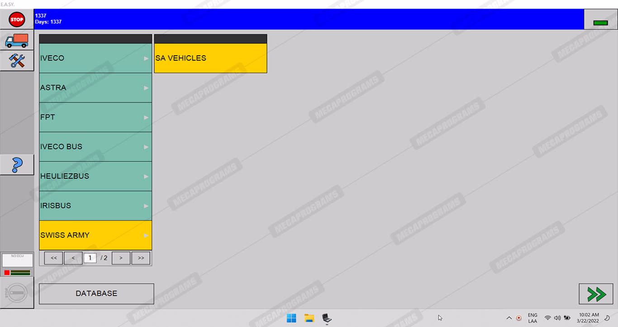Screen dimensions: 618x327
Task: Select the IVECO BUS brand entry
Action: (x=95, y=147)
